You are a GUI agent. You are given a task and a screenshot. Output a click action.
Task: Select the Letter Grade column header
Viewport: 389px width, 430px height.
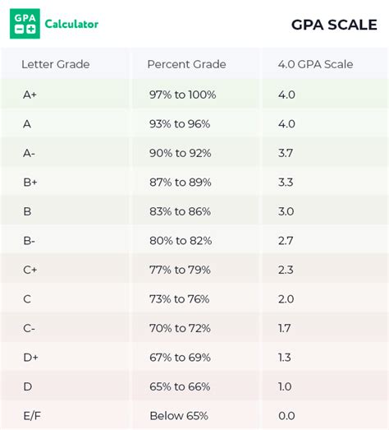(56, 64)
